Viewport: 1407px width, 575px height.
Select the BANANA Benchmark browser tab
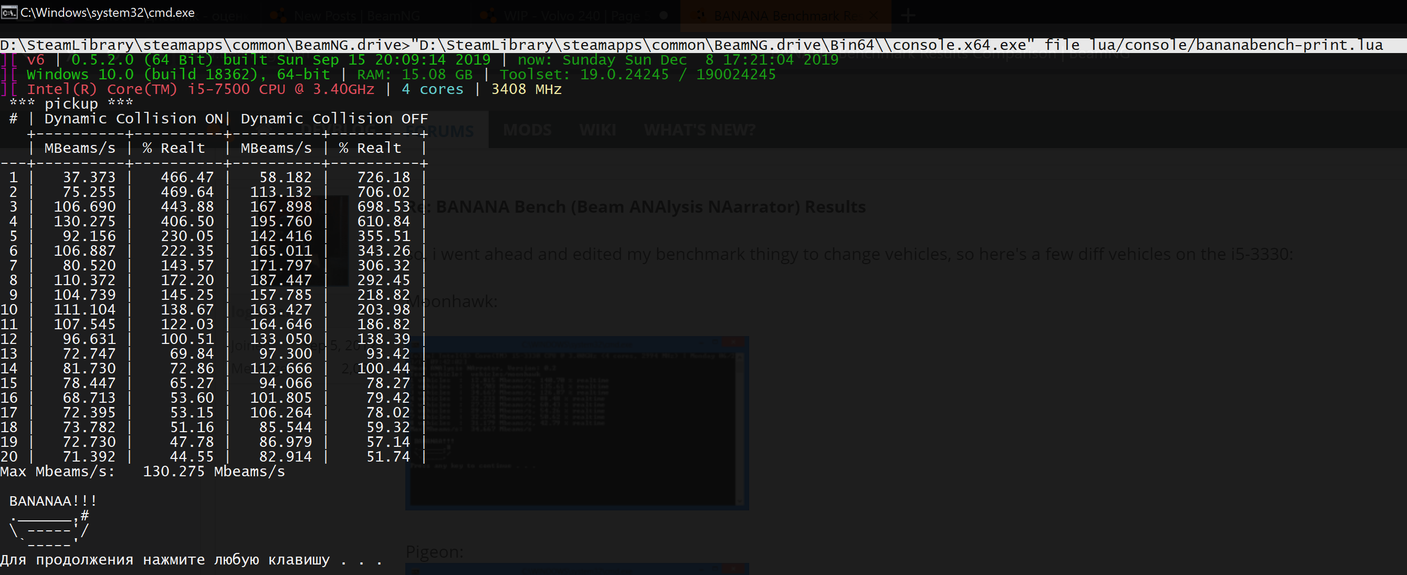[785, 16]
